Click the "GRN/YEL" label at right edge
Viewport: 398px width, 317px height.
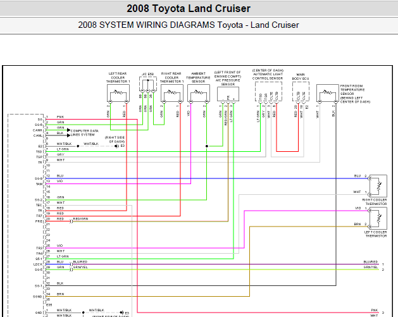371,267
